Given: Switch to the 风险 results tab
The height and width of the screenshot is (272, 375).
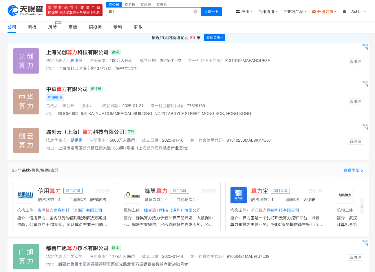Looking at the screenshot, I should click(x=52, y=27).
